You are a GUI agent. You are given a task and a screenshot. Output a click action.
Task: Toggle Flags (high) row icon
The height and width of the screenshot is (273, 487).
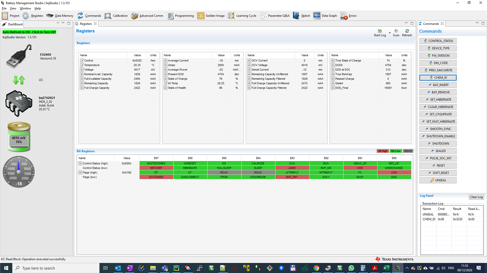click(x=80, y=172)
